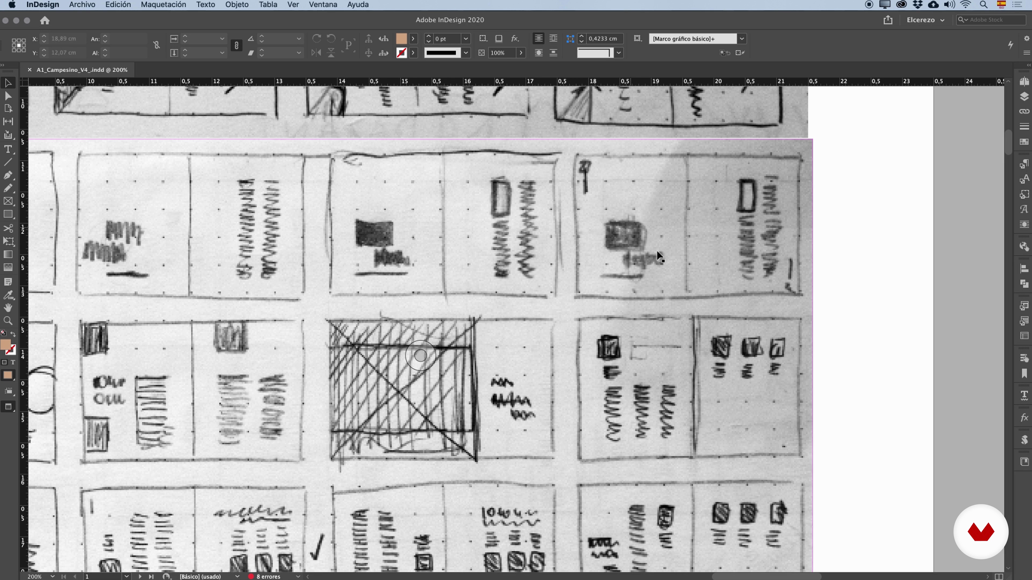Screen dimensions: 1032x580
Task: Toggle split layout view button
Action: coord(999,577)
